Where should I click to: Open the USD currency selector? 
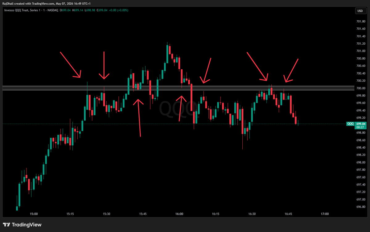[x=360, y=11]
